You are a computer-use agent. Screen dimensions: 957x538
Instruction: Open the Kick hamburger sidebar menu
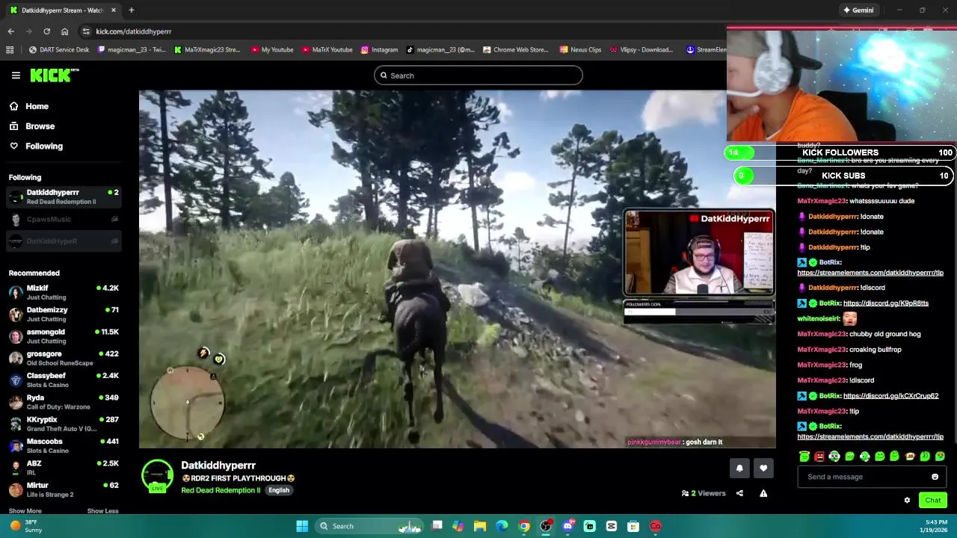click(16, 75)
